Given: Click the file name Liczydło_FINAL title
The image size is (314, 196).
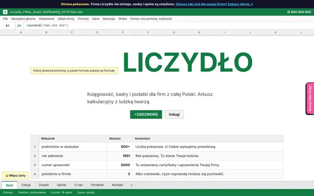Looking at the screenshot, I should click(46, 12).
